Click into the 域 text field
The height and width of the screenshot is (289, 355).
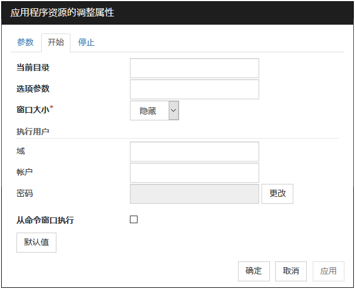pos(194,152)
